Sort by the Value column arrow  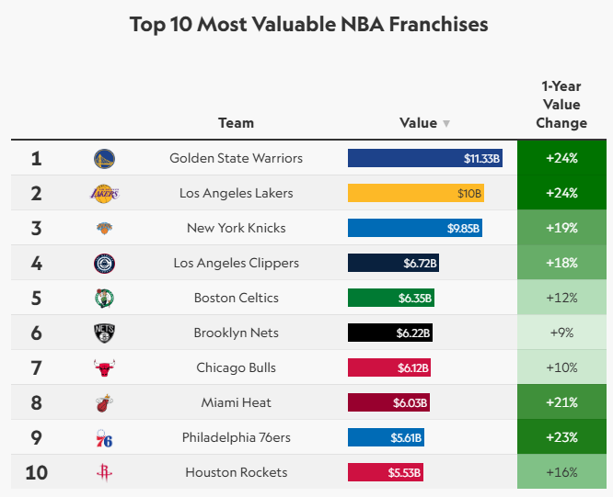[446, 124]
